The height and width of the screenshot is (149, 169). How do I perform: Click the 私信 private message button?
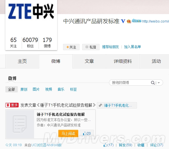(x=91, y=47)
